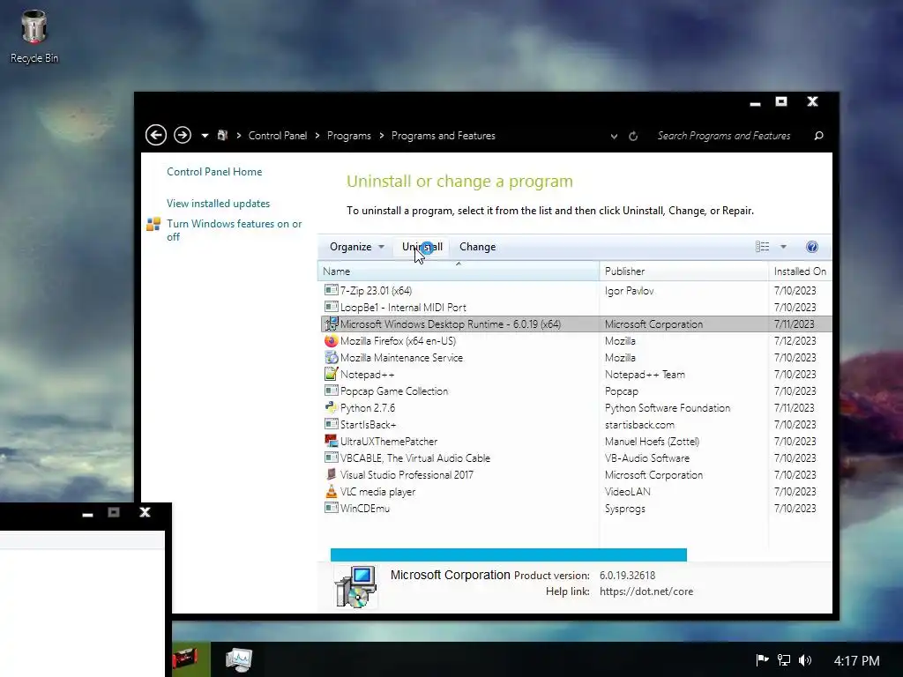Click the https://dot.net/core help link text
The image size is (903, 677).
click(x=646, y=591)
